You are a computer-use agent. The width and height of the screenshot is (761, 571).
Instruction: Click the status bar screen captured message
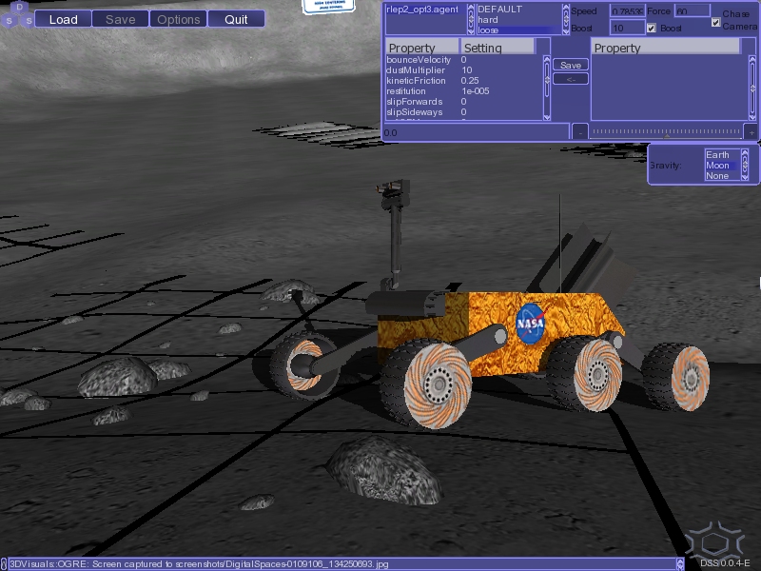(x=199, y=564)
